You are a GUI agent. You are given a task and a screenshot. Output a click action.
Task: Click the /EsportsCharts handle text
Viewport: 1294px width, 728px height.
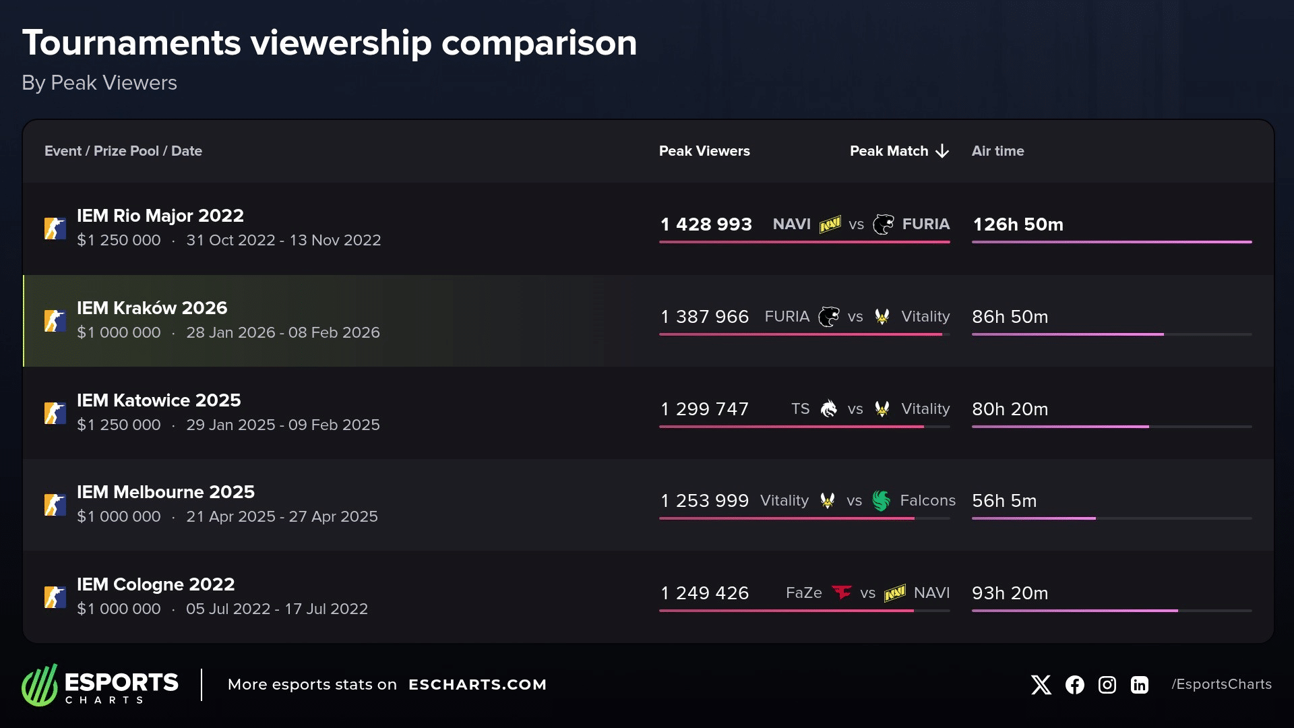coord(1221,684)
